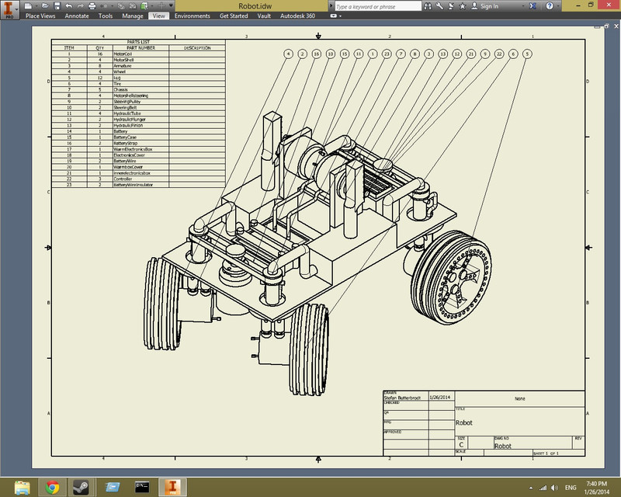
Task: Expand the search options dropdown beside search box
Action: click(331, 6)
